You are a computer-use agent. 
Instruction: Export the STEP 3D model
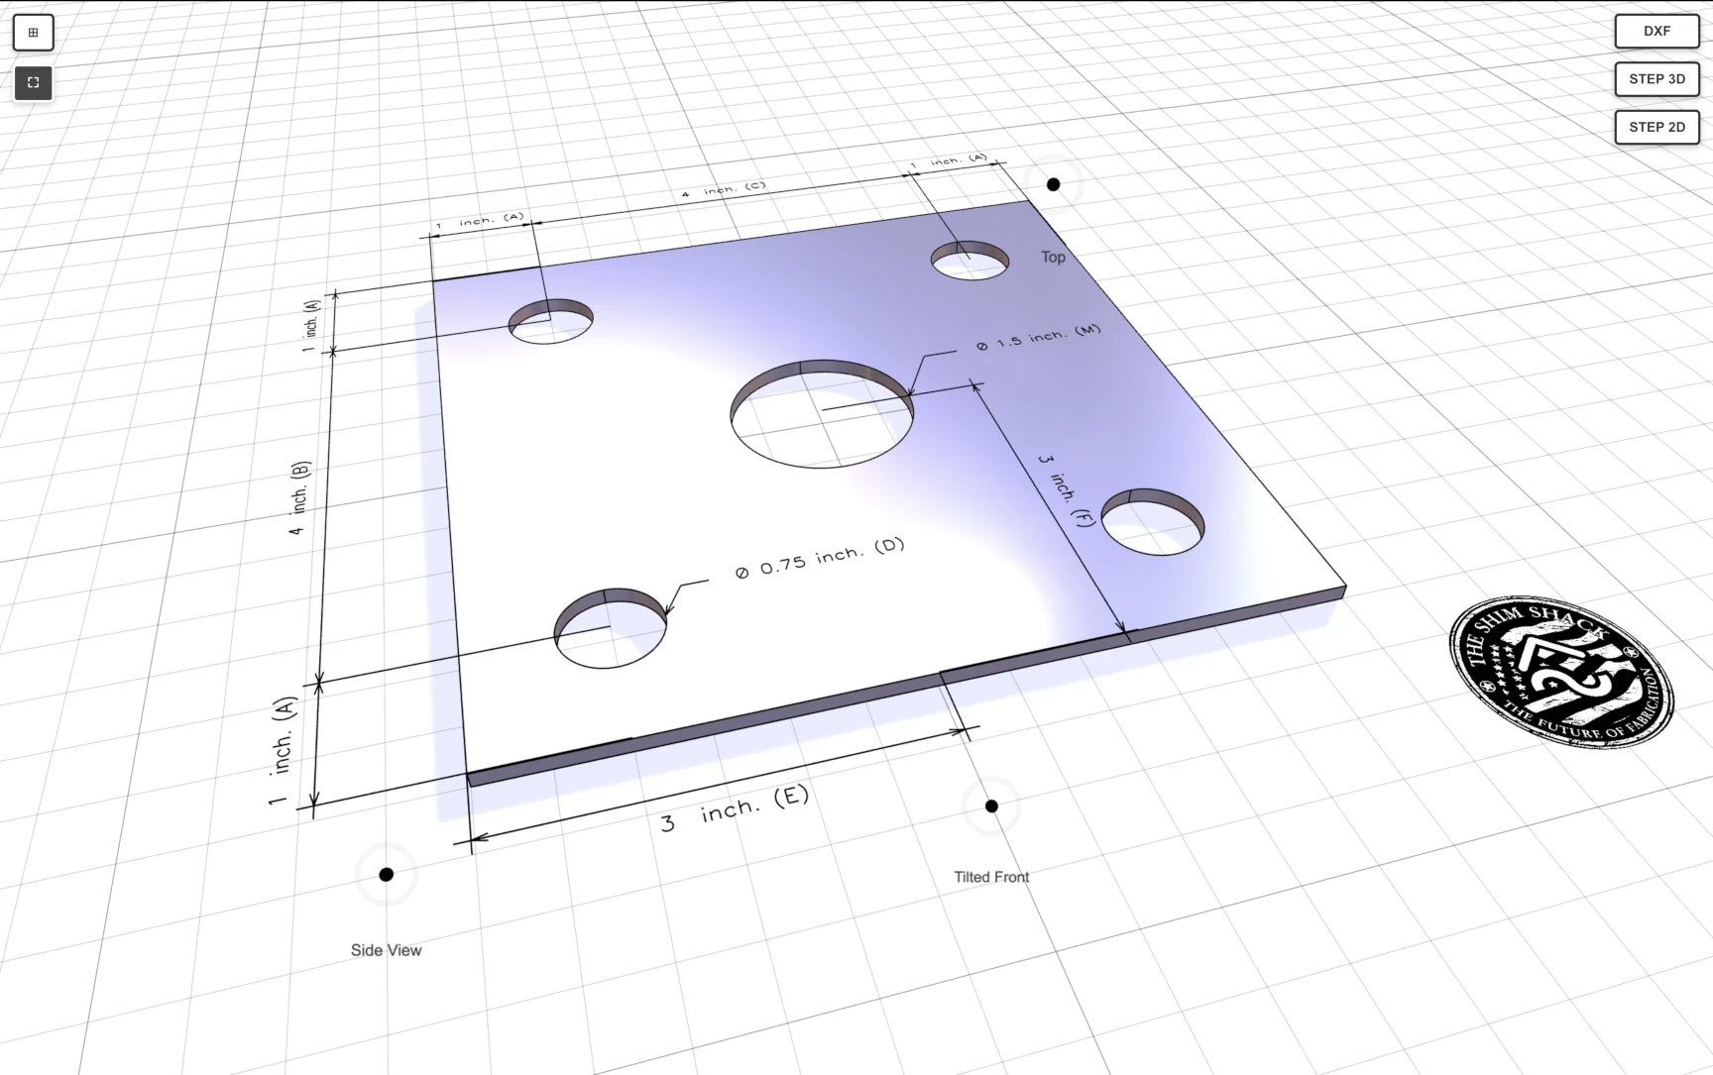pos(1656,79)
